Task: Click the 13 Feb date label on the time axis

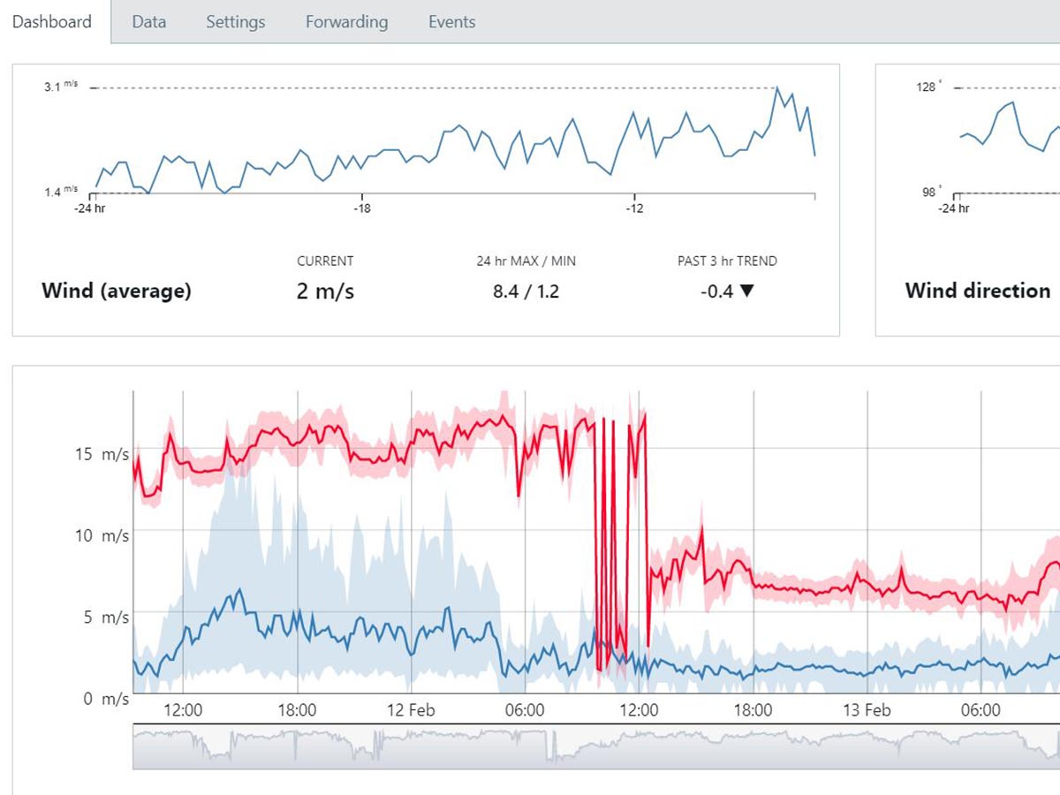Action: click(x=866, y=710)
